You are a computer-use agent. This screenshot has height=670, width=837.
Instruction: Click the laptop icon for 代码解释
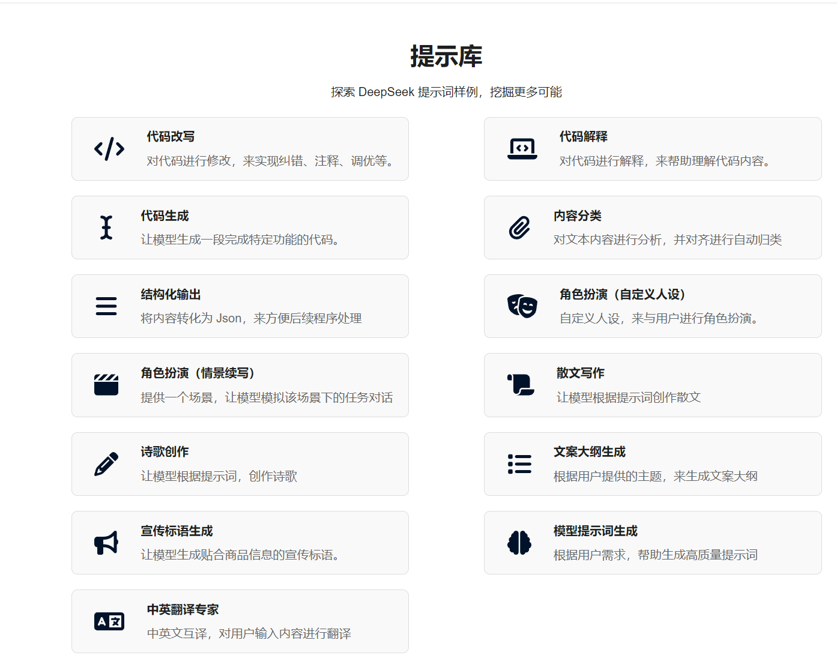[x=521, y=149]
